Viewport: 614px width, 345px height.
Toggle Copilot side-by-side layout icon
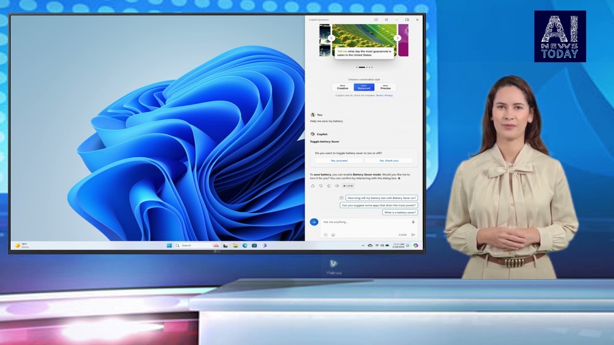pyautogui.click(x=407, y=20)
